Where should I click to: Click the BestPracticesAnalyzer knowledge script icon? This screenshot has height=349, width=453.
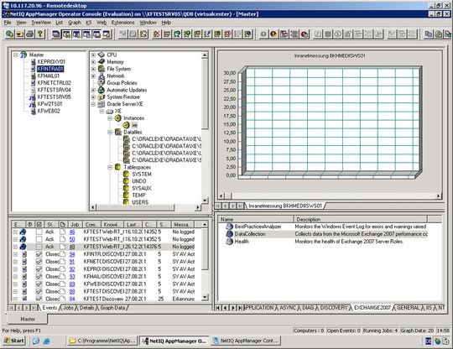click(x=229, y=227)
